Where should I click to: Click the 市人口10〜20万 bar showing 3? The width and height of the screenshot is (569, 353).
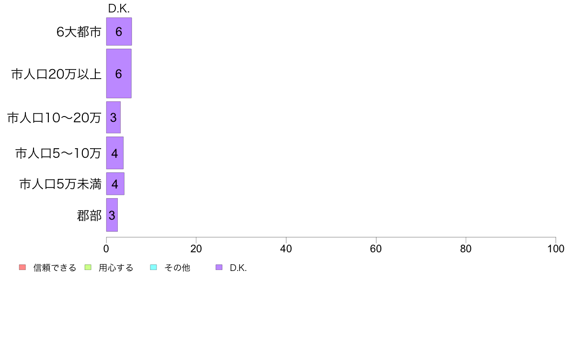113,118
